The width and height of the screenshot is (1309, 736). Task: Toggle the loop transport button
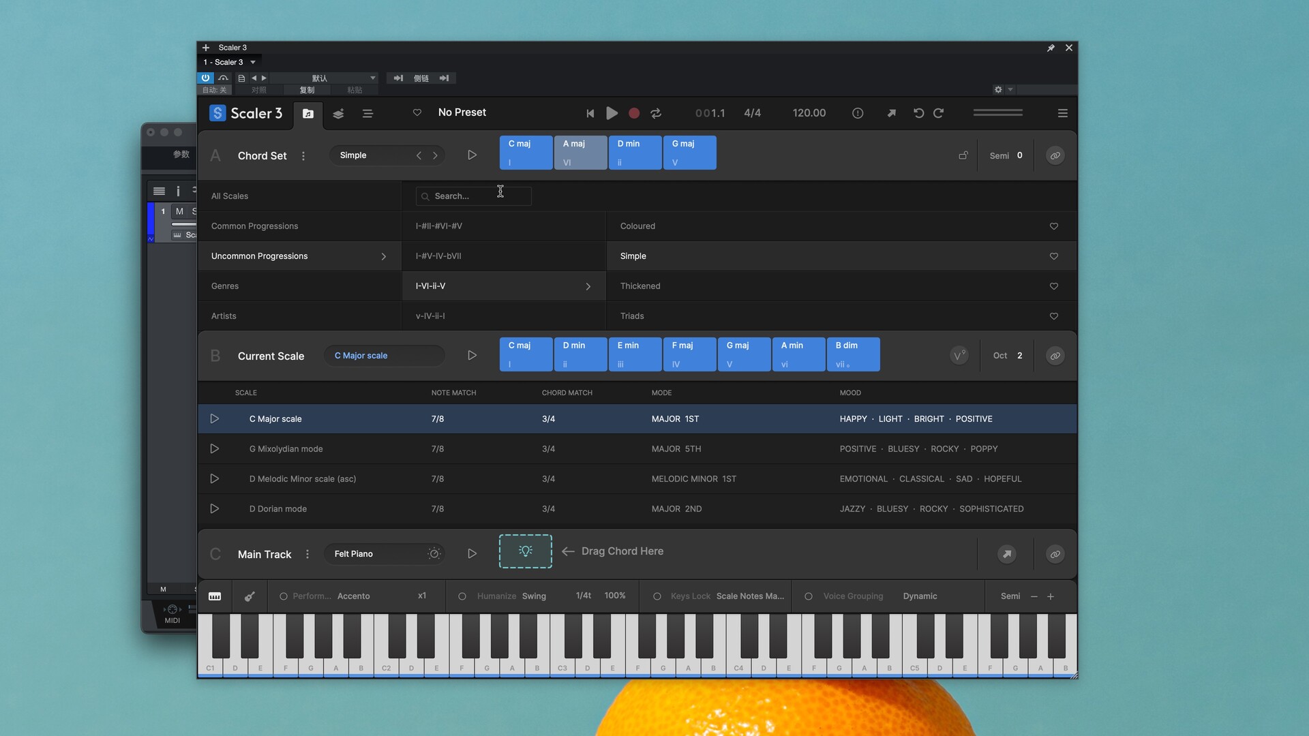click(656, 113)
